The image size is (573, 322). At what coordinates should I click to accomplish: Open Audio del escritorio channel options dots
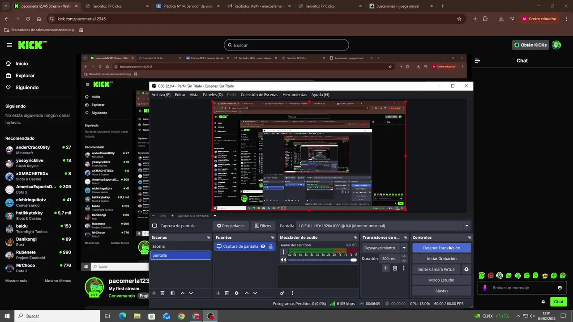[x=283, y=252]
